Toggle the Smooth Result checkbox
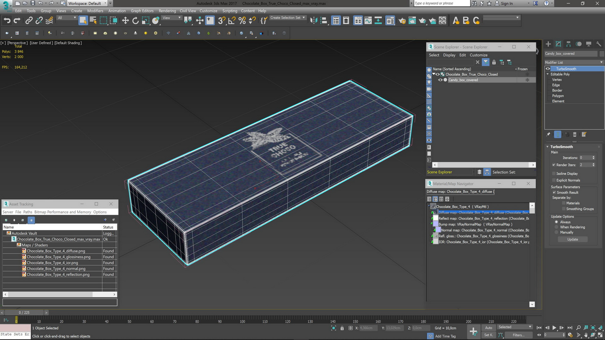 tap(554, 193)
